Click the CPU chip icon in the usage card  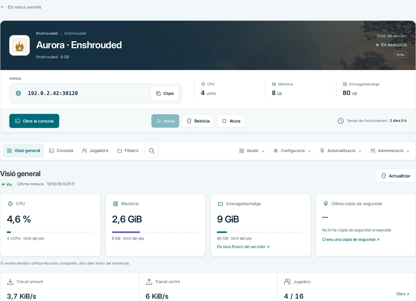10,204
